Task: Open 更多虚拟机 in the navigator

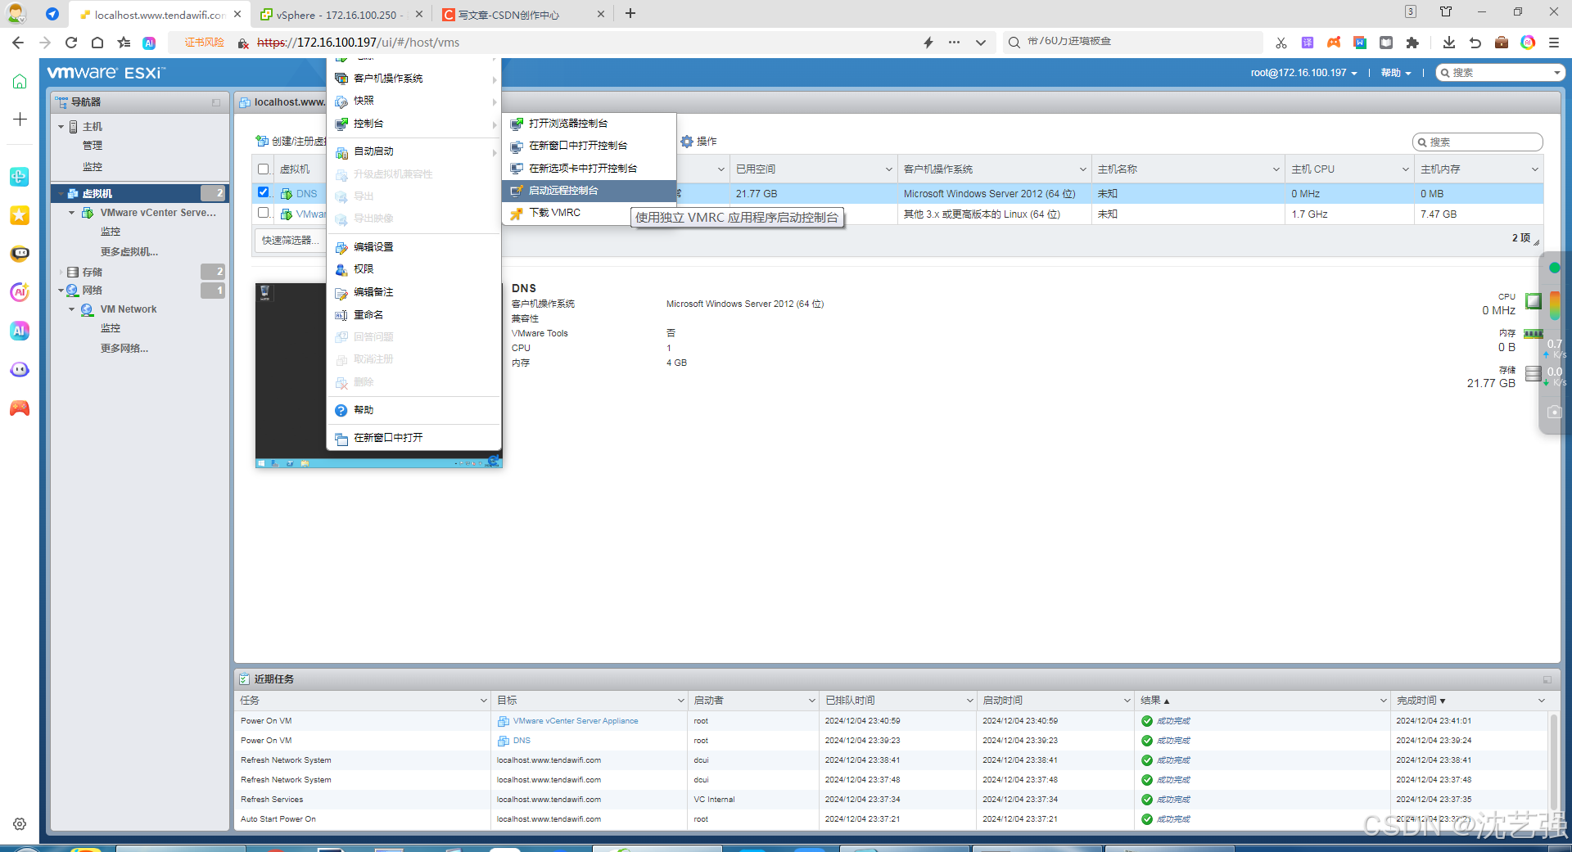Action: 129,252
